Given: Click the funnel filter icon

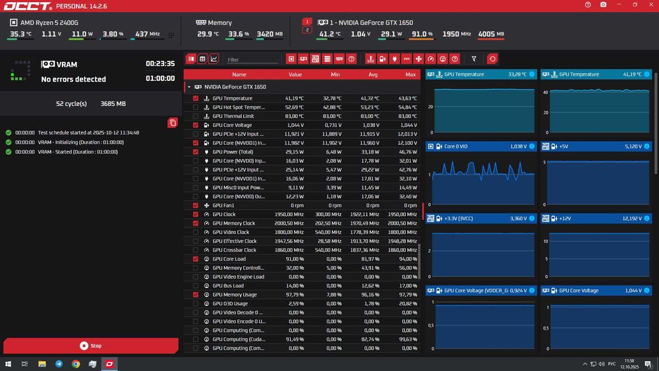Looking at the screenshot, I should coord(474,59).
